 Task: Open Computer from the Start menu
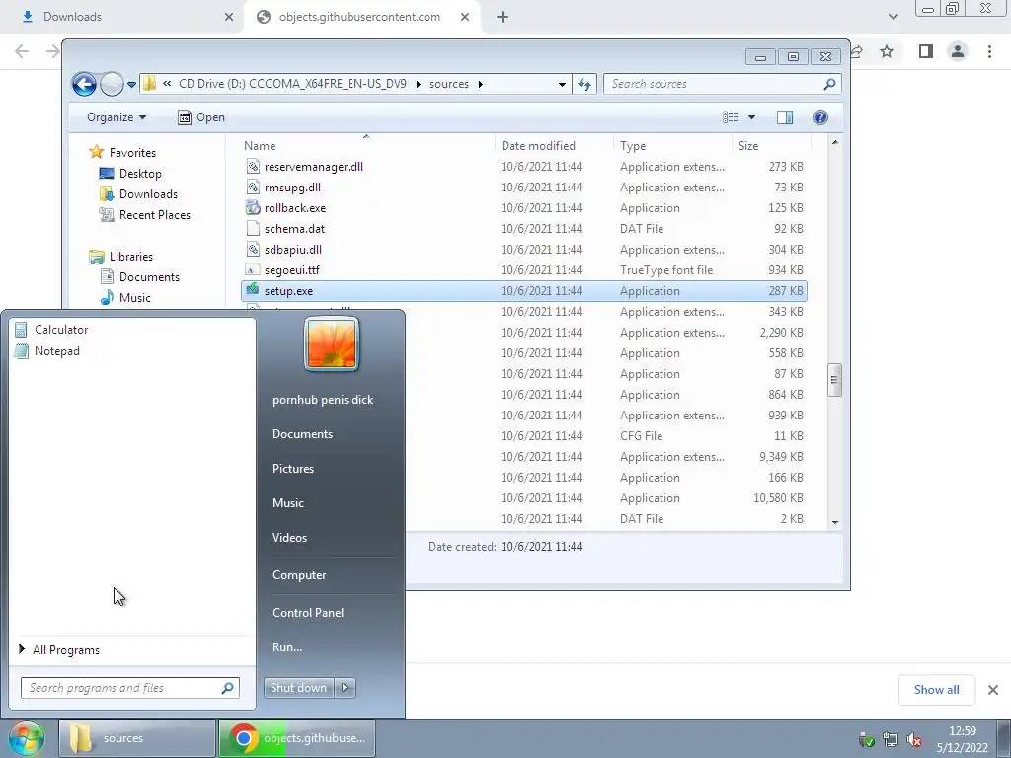click(299, 575)
